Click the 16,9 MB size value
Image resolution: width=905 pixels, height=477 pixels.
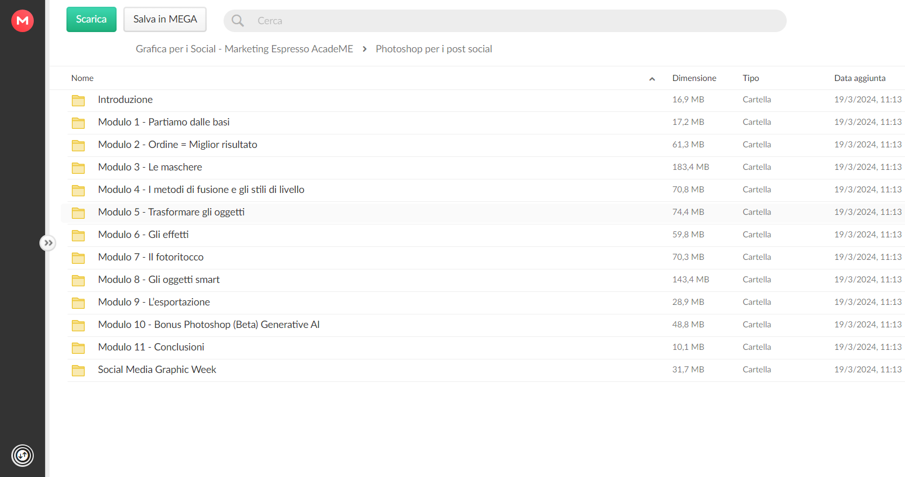(x=688, y=100)
